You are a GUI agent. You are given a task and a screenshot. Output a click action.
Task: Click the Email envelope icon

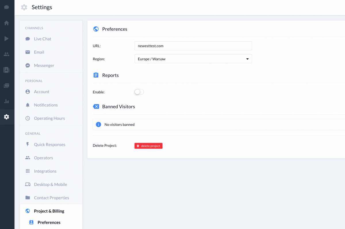click(28, 52)
